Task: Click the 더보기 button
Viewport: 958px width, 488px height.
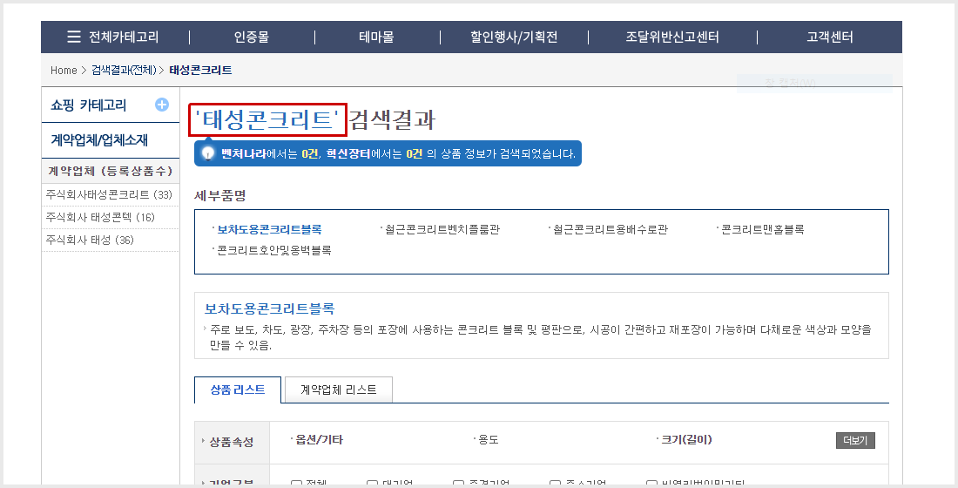Action: 855,440
